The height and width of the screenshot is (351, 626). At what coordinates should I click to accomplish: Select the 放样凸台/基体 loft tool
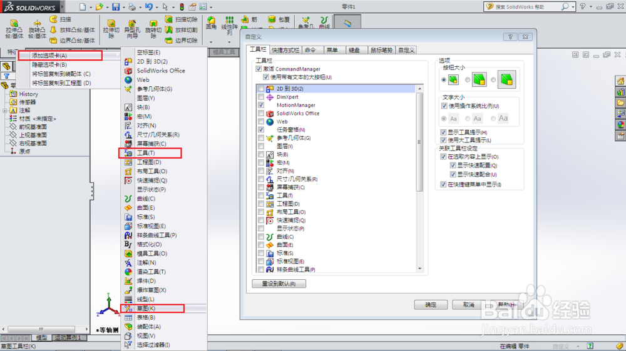pyautogui.click(x=73, y=30)
